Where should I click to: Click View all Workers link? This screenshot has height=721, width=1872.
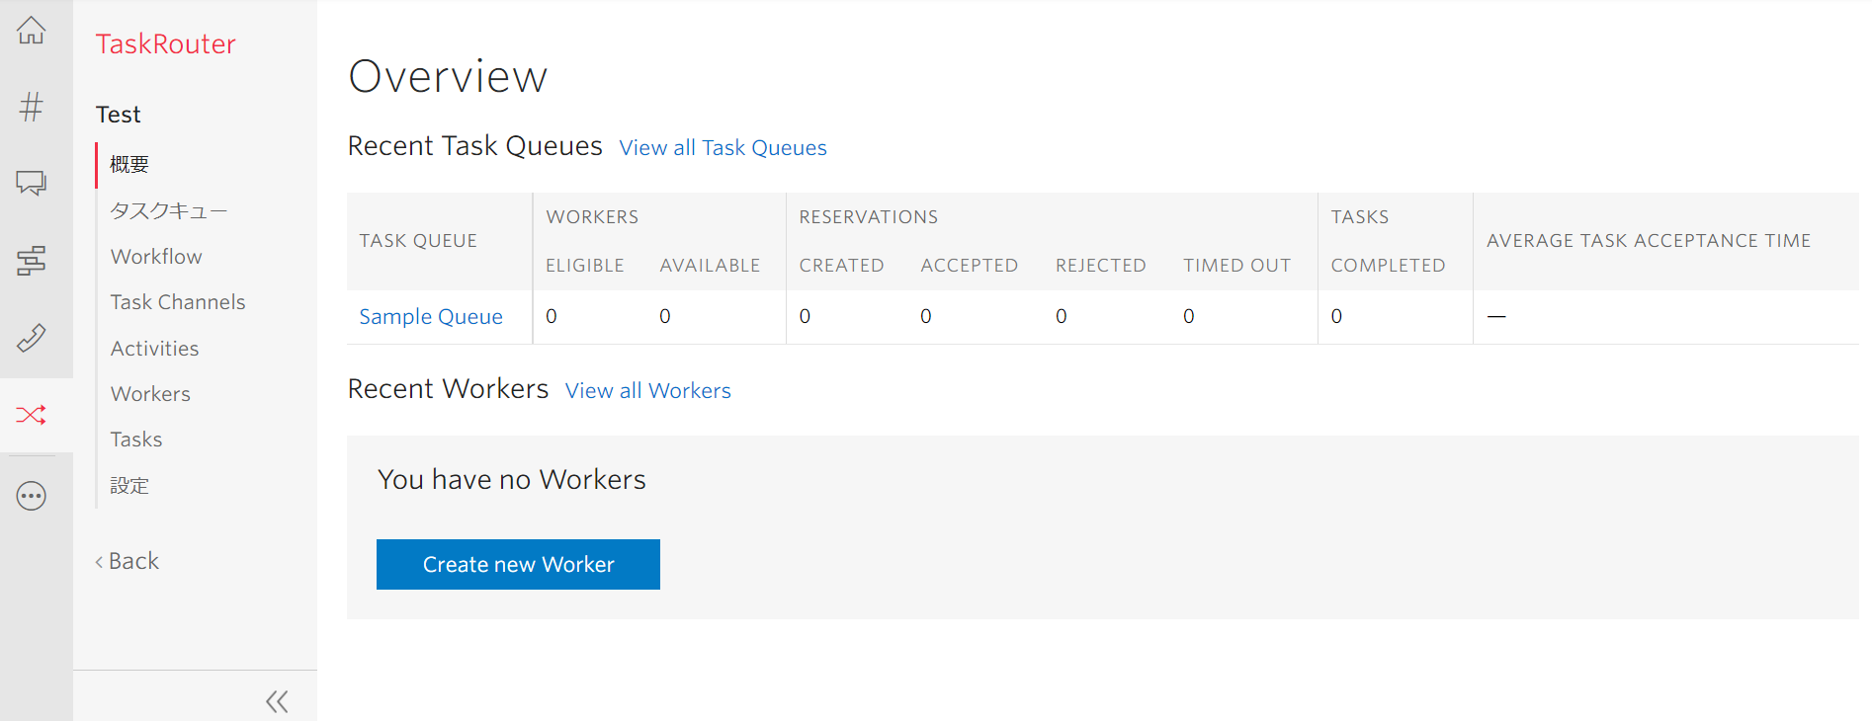648,391
